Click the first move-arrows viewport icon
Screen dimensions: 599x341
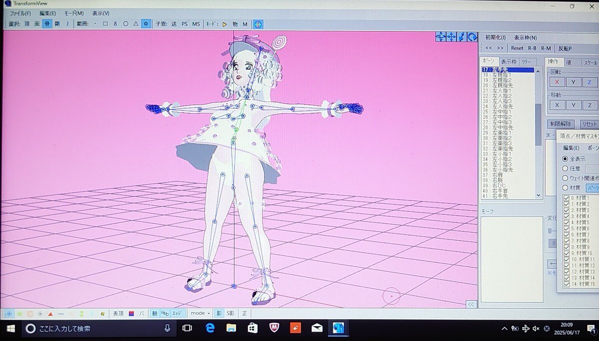coord(440,36)
